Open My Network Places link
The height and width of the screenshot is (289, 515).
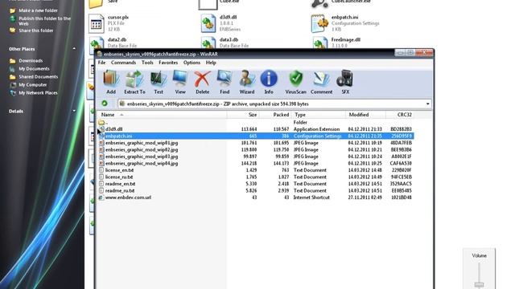pos(38,93)
